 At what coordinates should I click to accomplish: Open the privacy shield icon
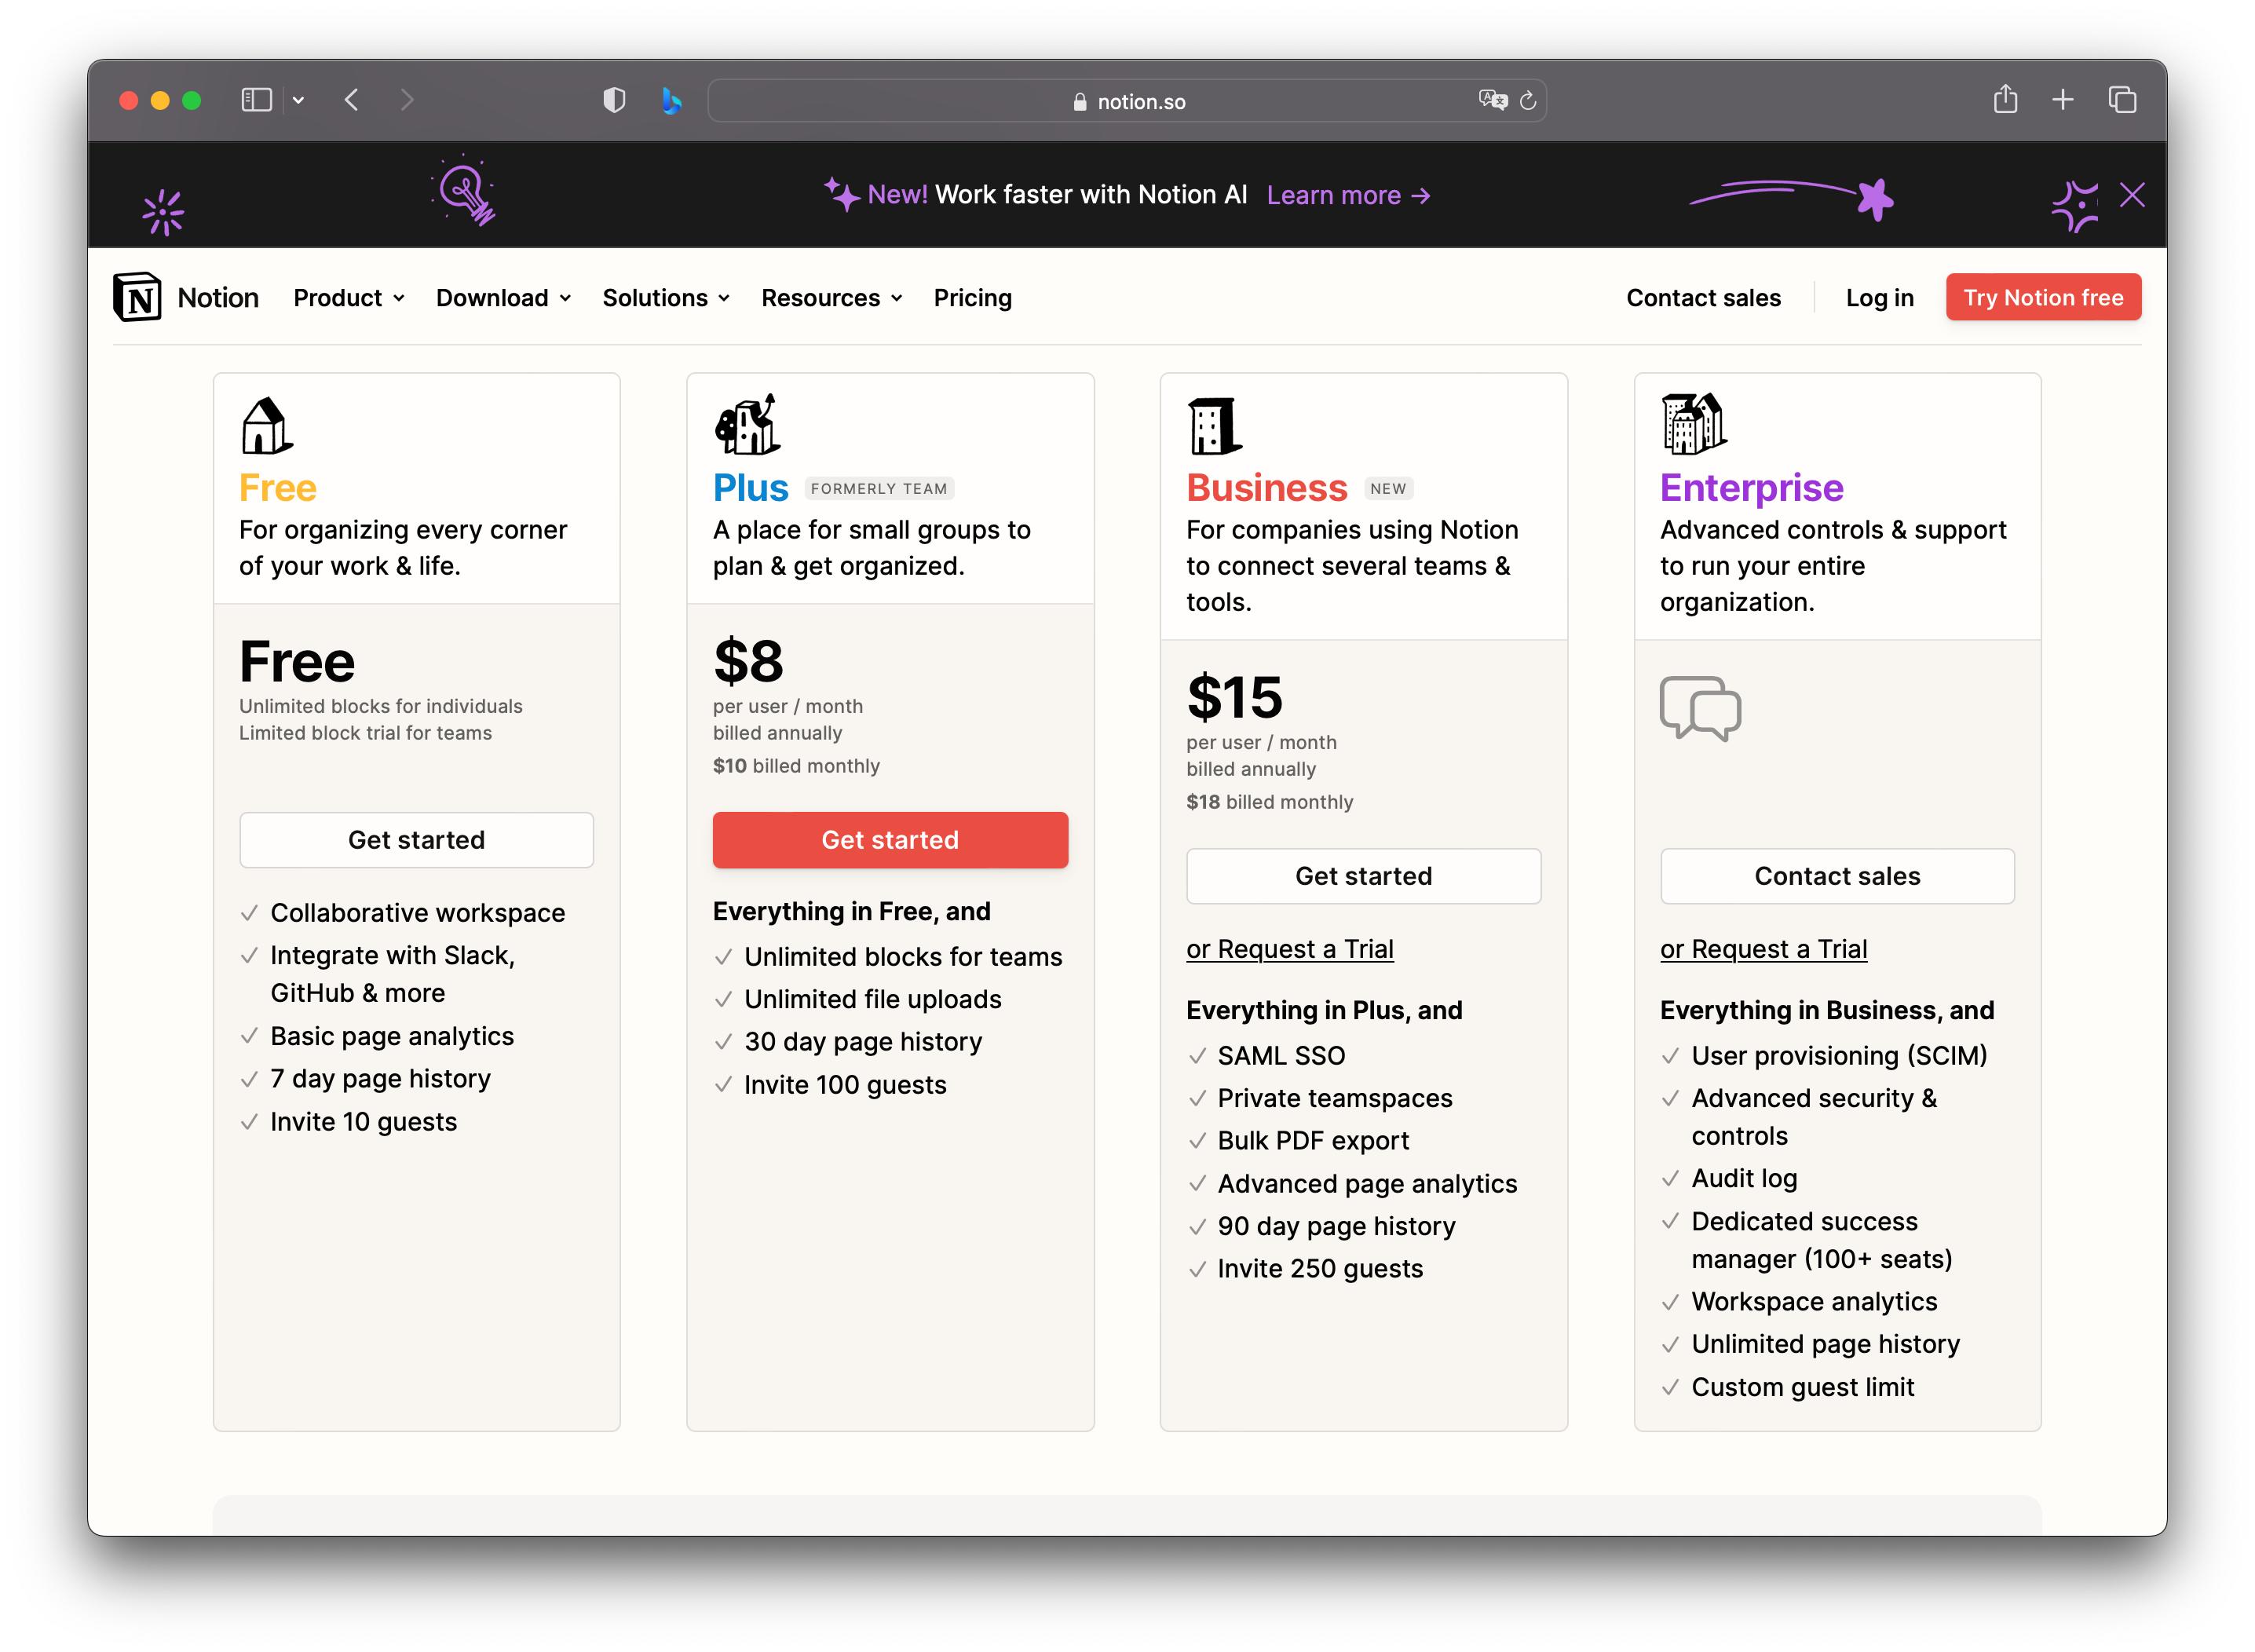614,100
